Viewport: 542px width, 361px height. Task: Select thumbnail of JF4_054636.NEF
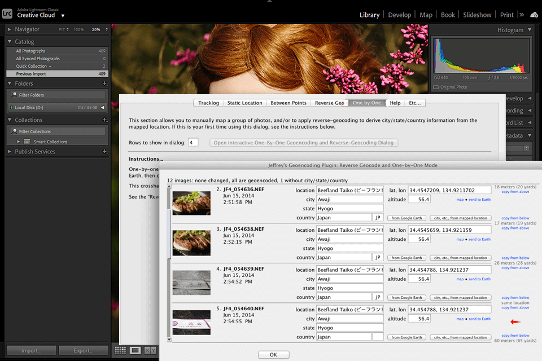coord(191,203)
